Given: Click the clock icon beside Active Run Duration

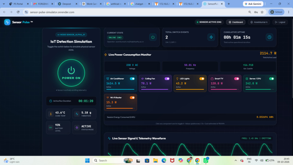Looking at the screenshot, I should point(51,101).
